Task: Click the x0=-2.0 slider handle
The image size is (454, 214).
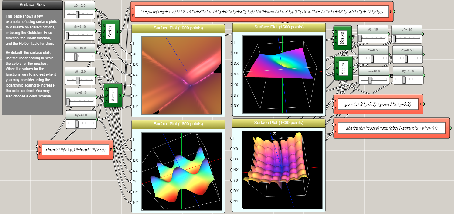Action: [x=77, y=14]
